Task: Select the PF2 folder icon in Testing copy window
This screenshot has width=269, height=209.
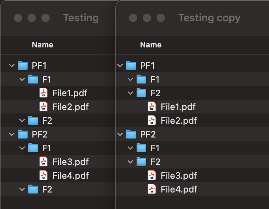Action: 131,134
